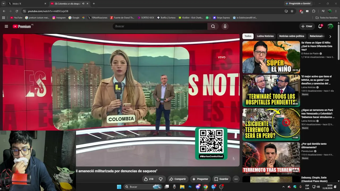Image resolution: width=340 pixels, height=191 pixels.
Task: Close the Colombia YouTube tab
Action: coord(88,4)
